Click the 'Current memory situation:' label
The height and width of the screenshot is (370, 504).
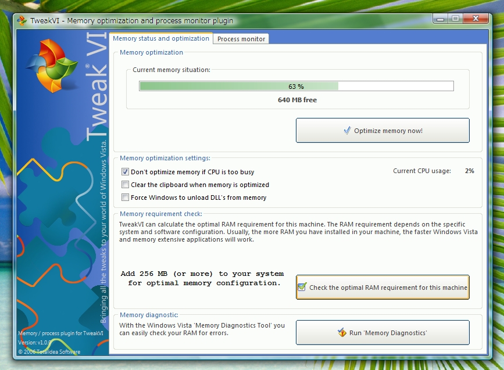pyautogui.click(x=171, y=70)
